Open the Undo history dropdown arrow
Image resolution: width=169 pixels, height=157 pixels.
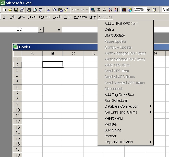click(78, 10)
